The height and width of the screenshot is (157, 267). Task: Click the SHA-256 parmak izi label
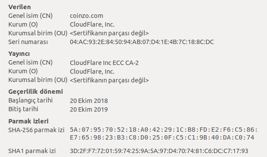click(x=37, y=130)
